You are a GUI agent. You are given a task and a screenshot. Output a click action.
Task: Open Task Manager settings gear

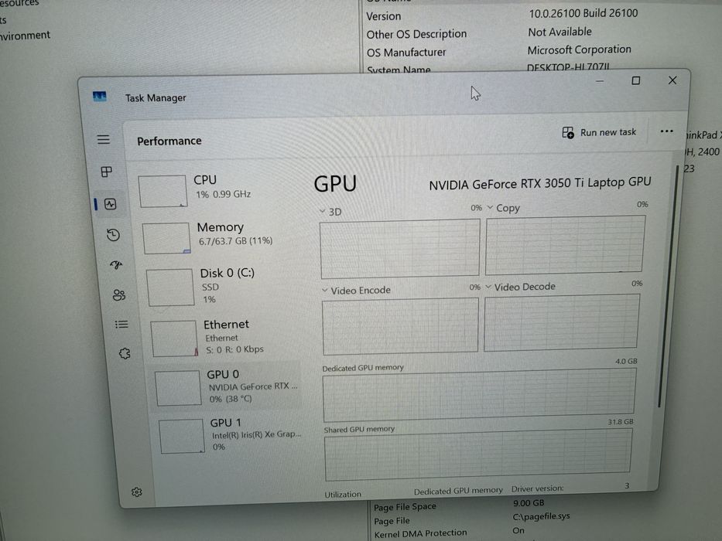click(137, 492)
